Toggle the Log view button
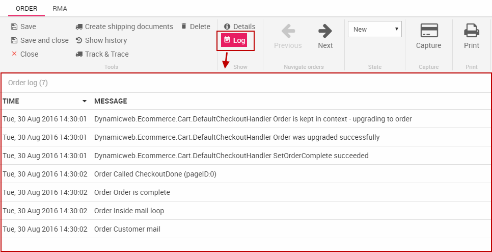 235,40
